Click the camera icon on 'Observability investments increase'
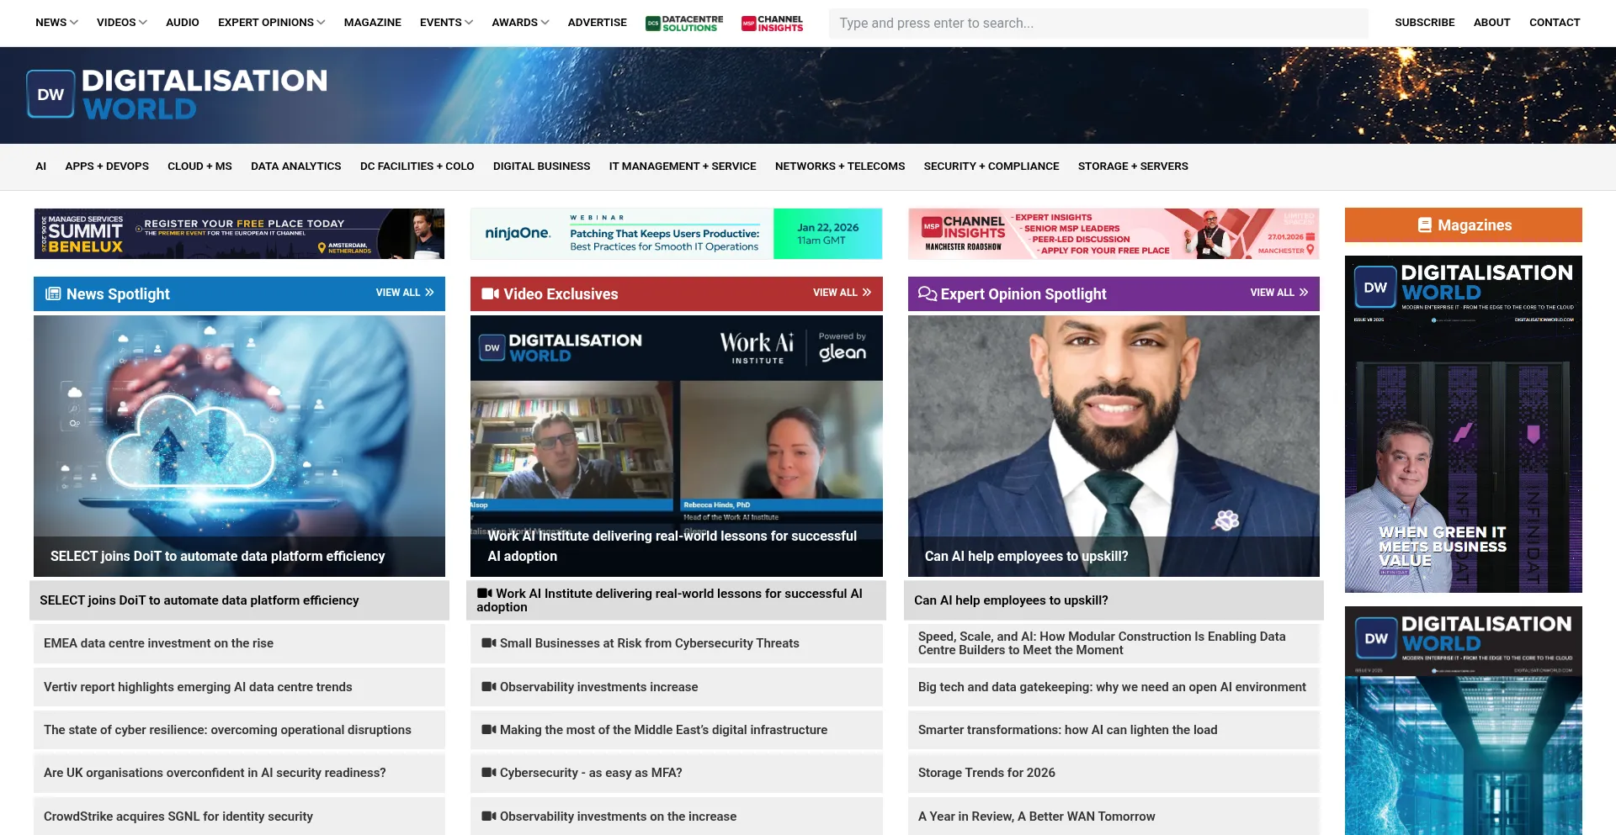Screen dimensions: 1616x835 tap(488, 686)
